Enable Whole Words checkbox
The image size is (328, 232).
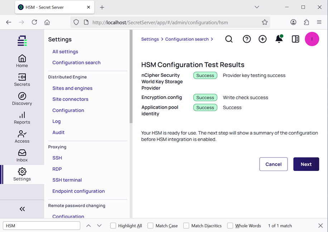230,226
